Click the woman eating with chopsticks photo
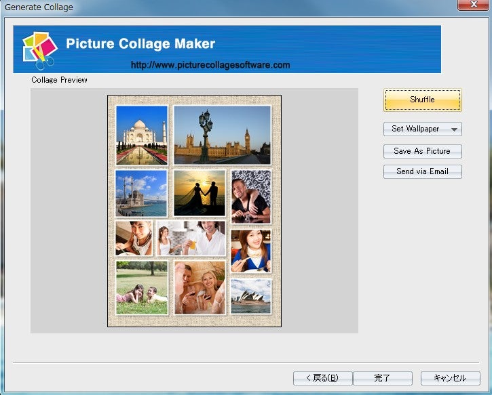The image size is (492, 395). pos(250,251)
